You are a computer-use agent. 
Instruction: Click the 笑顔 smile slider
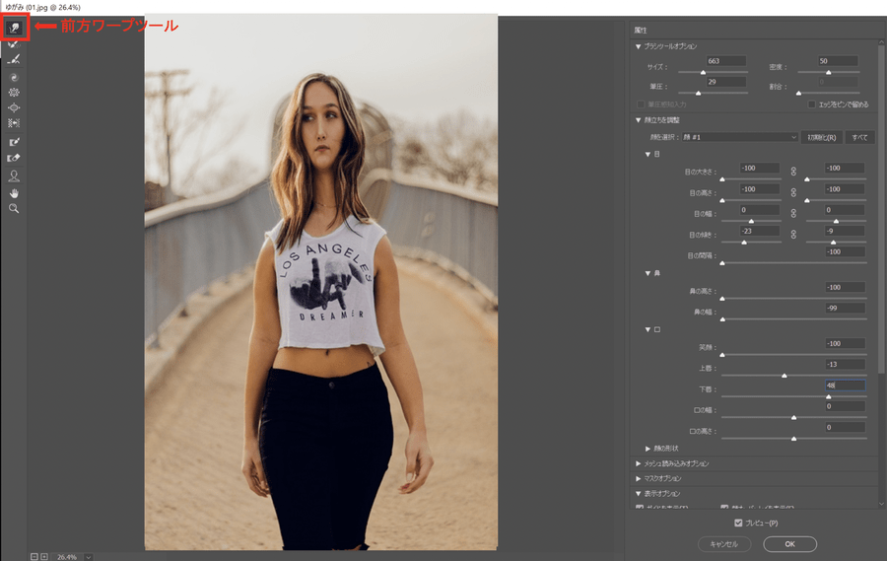793,355
